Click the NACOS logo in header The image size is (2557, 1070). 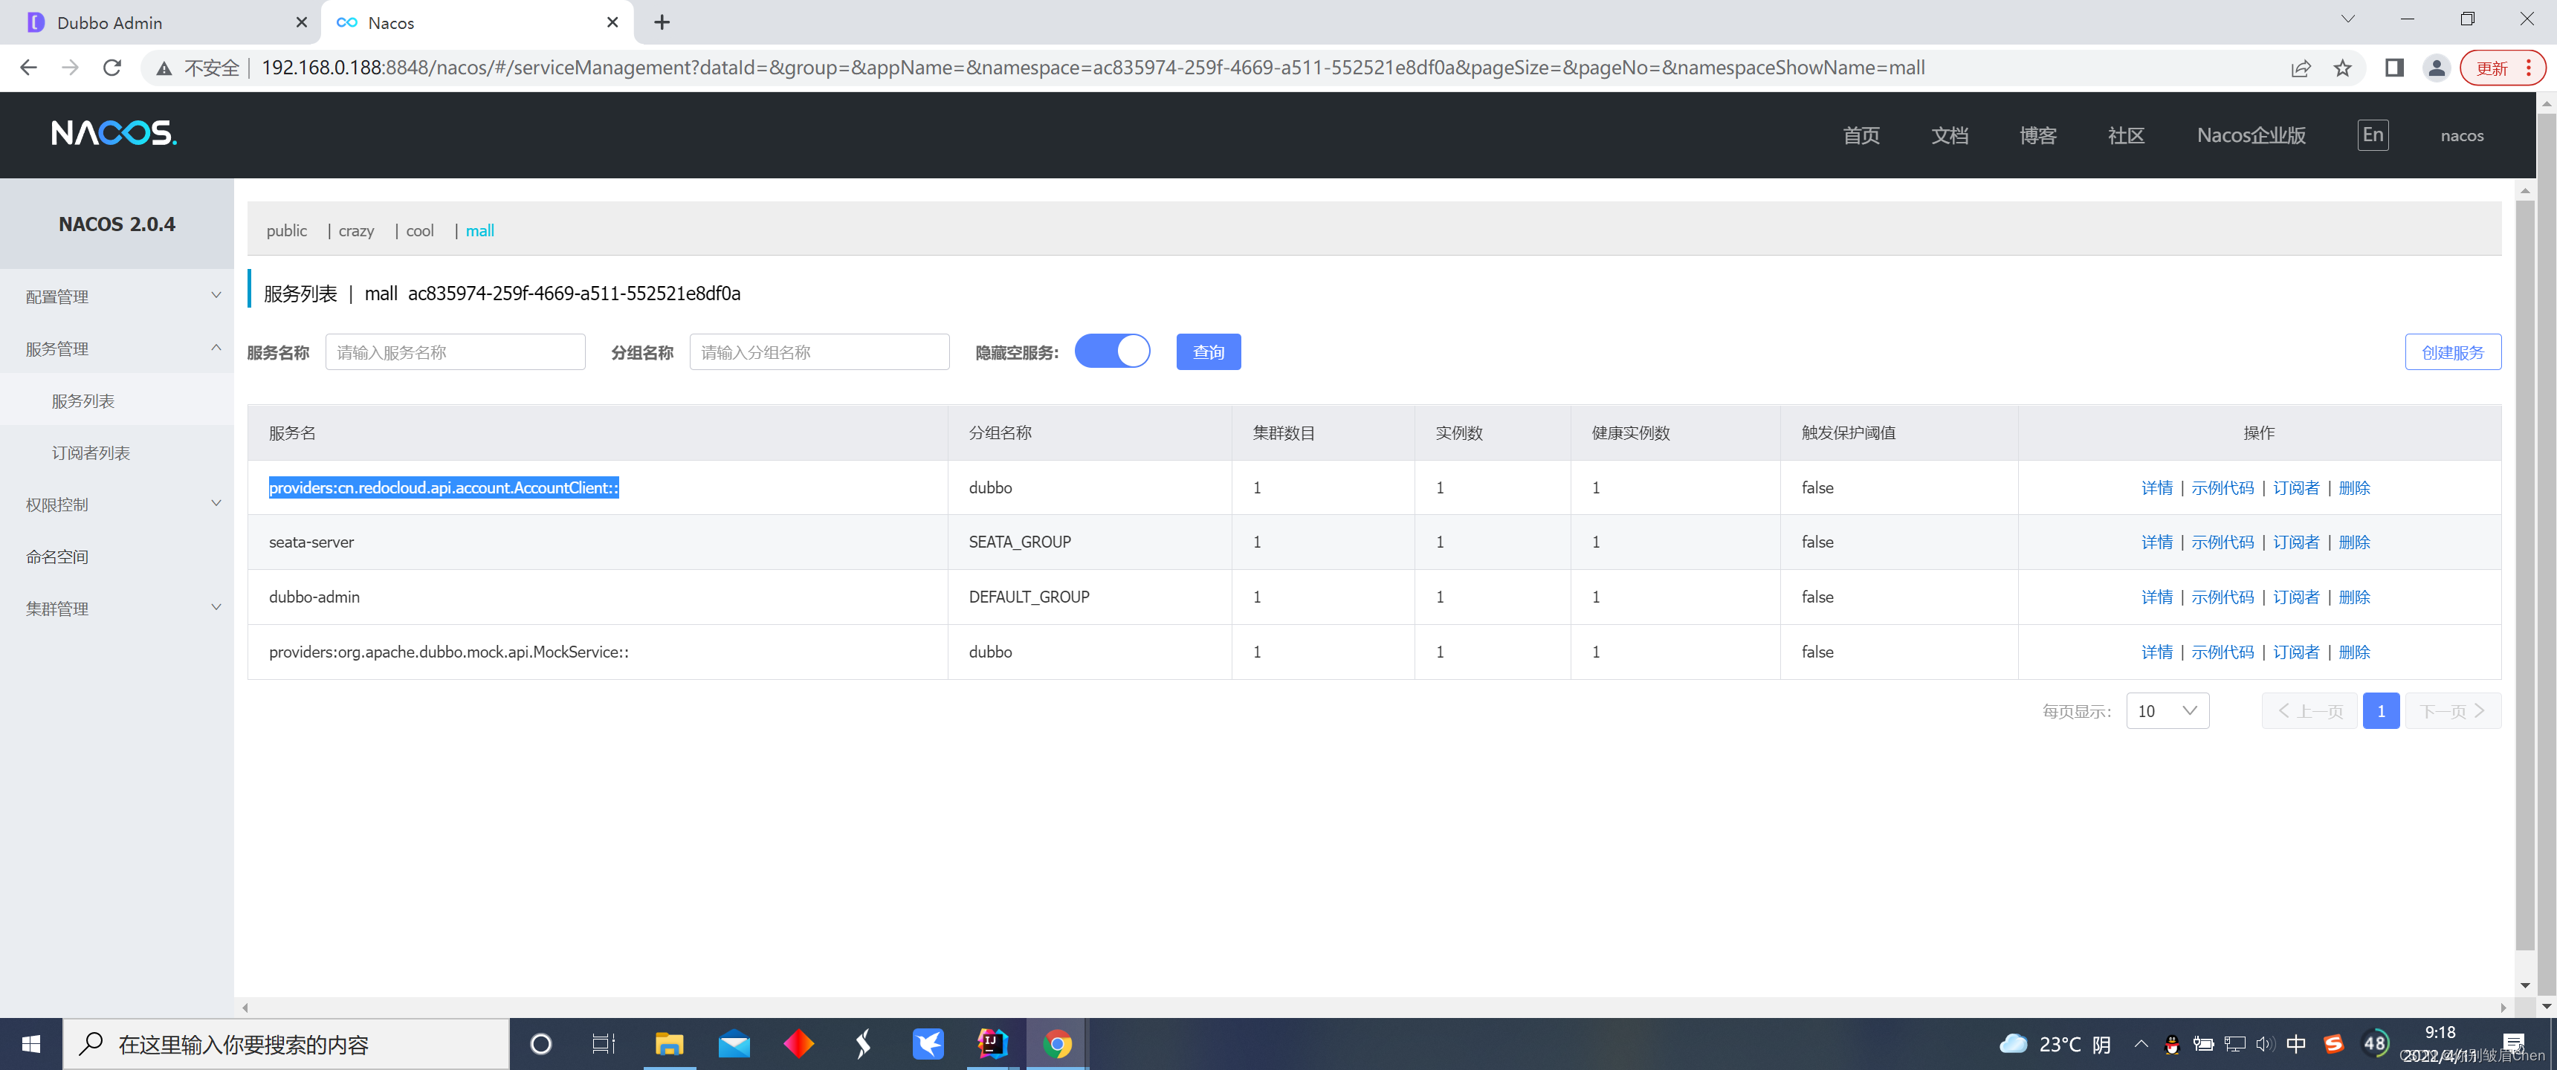pyautogui.click(x=113, y=133)
